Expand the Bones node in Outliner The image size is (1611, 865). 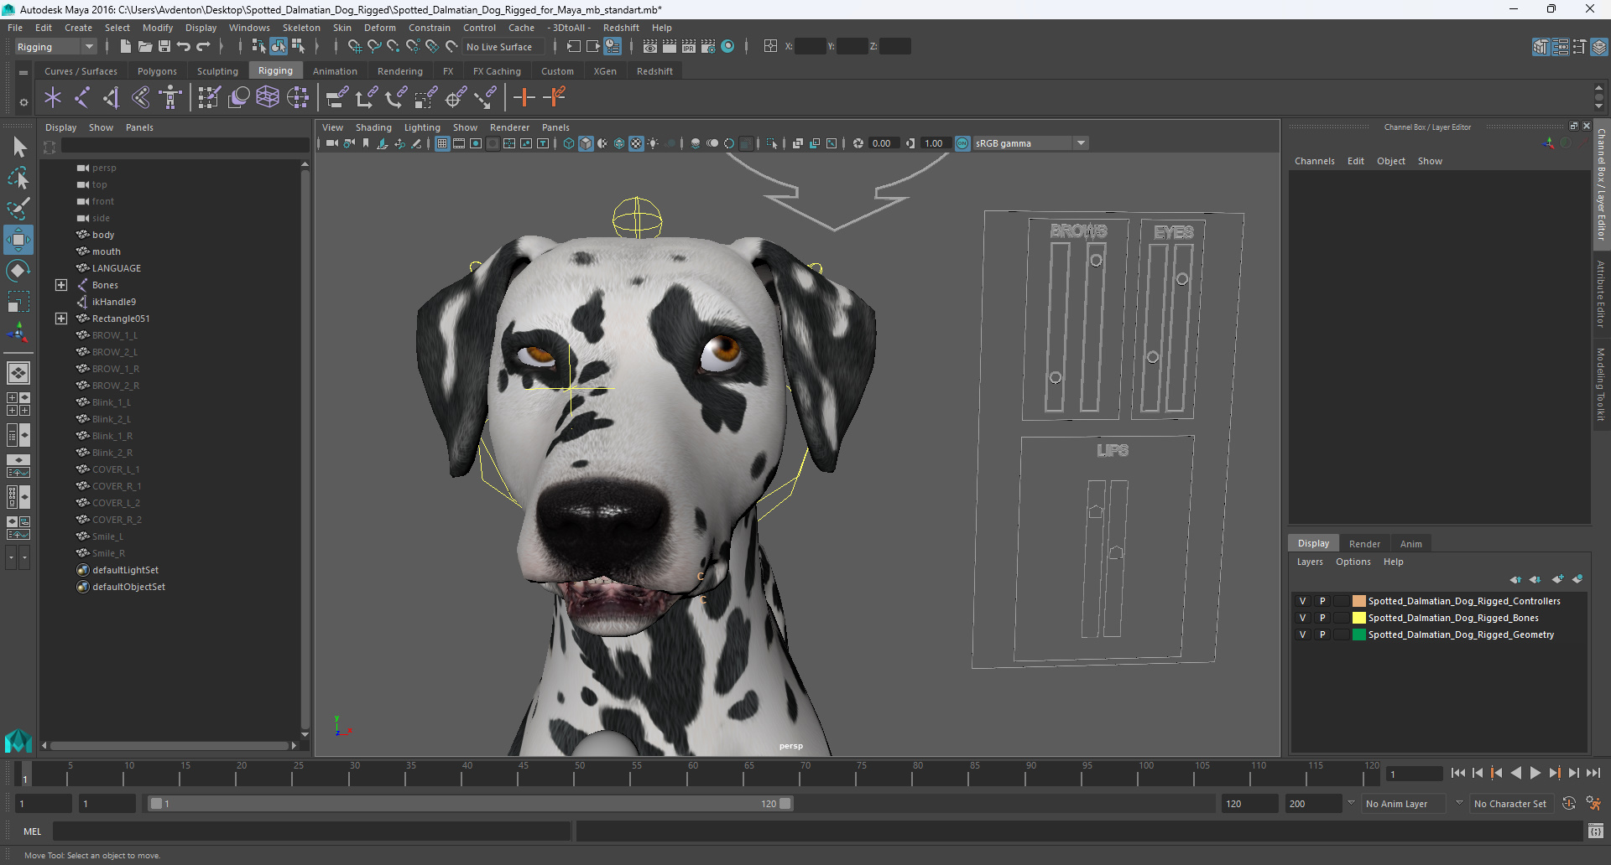pos(61,285)
